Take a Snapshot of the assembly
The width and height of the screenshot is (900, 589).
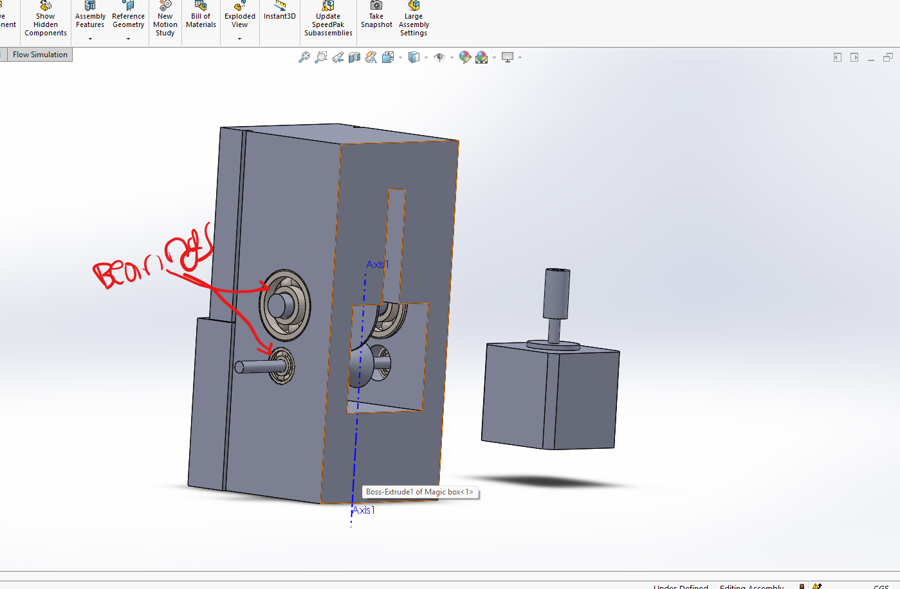tap(376, 15)
